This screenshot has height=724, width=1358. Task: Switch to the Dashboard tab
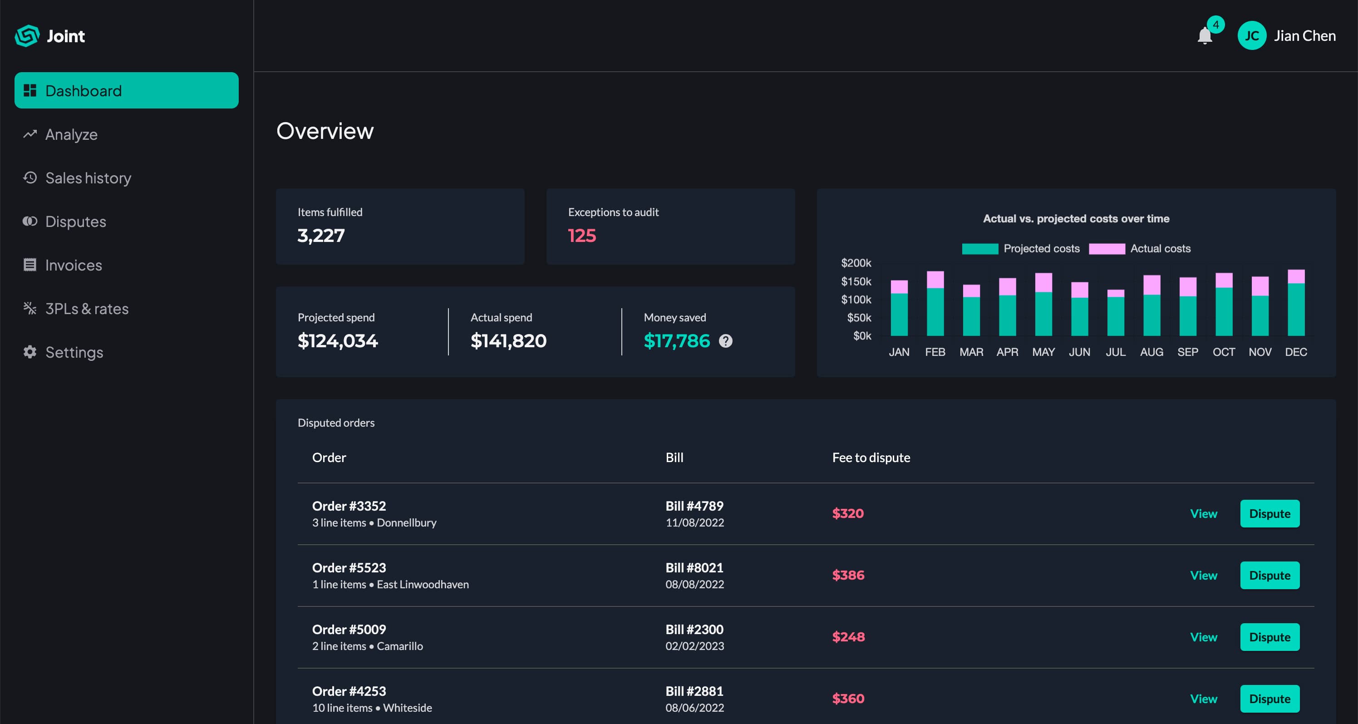(x=126, y=90)
